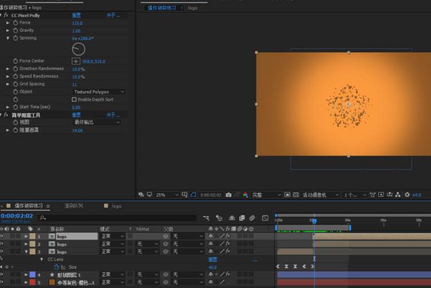Click the reset exposure icon
This screenshot has width=431, height=288.
[407, 195]
